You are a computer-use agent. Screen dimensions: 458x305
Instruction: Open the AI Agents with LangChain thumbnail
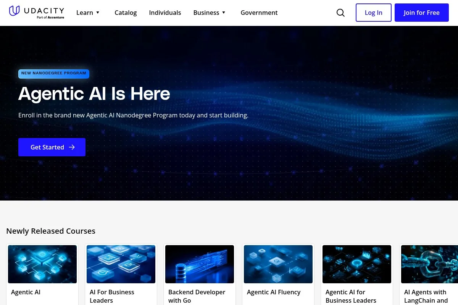point(429,264)
